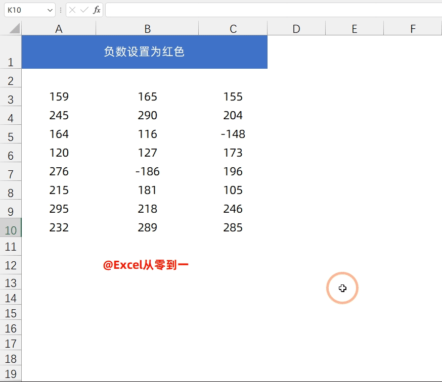442x382 pixels.
Task: Select cell containing 232
Action: click(59, 227)
